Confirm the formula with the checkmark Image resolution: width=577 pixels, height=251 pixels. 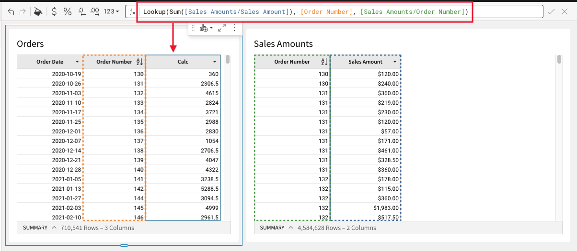[x=551, y=11]
